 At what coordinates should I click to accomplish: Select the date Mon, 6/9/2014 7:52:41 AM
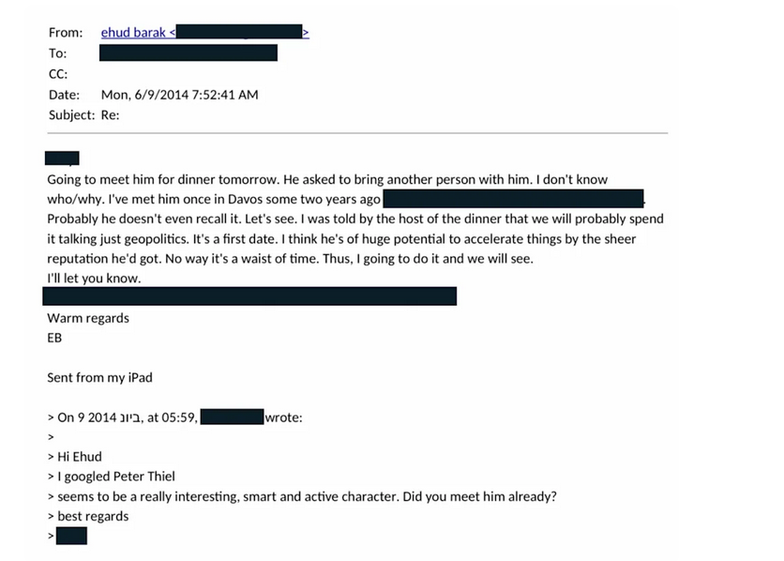pos(179,94)
